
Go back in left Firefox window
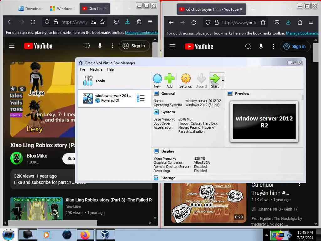[x=10, y=22]
